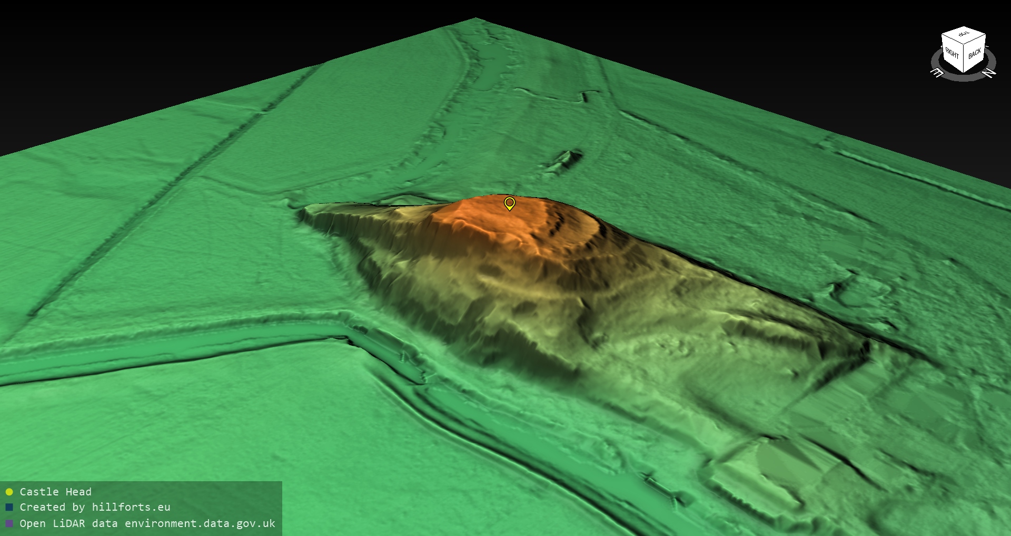Click the N compass direction marker

pyautogui.click(x=989, y=73)
